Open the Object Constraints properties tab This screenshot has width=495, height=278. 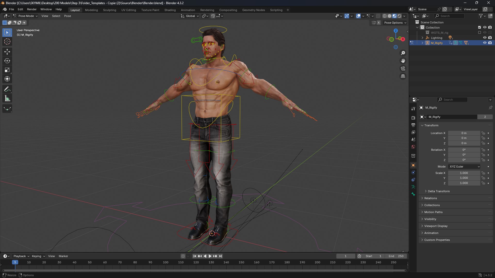413,180
